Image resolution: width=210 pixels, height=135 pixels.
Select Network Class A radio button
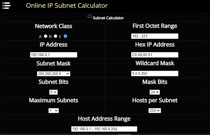pyautogui.click(x=46, y=36)
